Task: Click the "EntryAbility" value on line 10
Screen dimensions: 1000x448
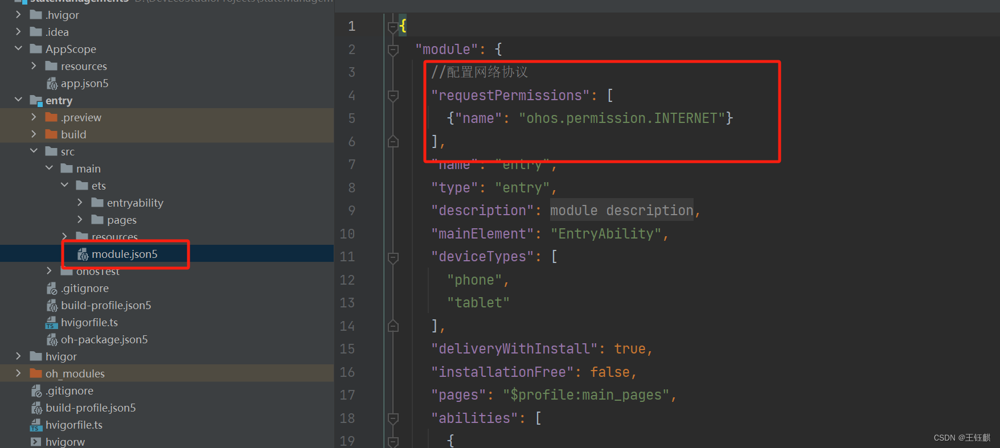Action: coord(605,233)
